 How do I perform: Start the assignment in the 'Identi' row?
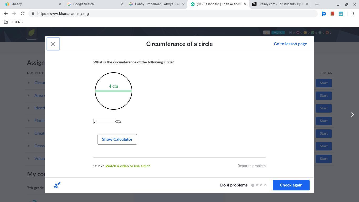[324, 108]
